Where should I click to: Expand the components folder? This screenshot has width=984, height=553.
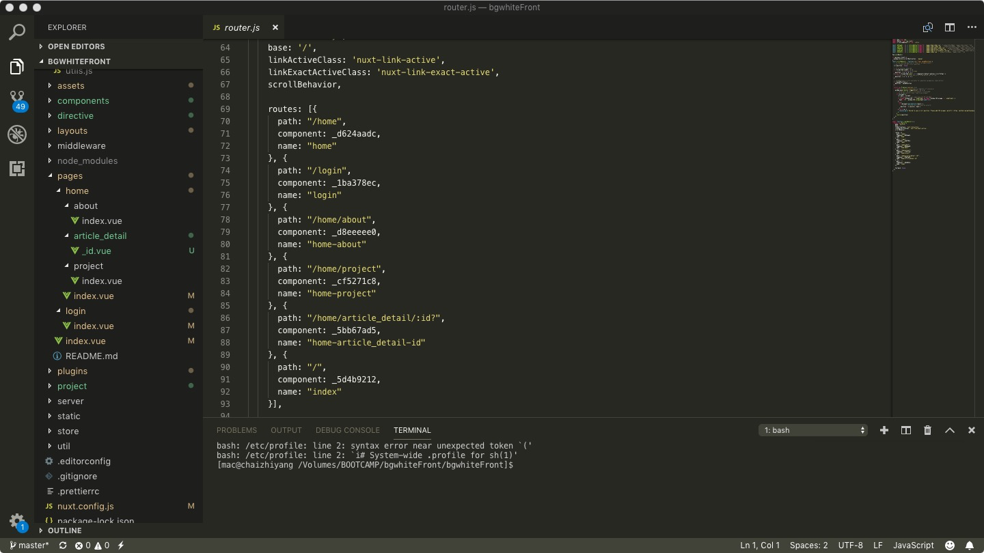pos(119,100)
